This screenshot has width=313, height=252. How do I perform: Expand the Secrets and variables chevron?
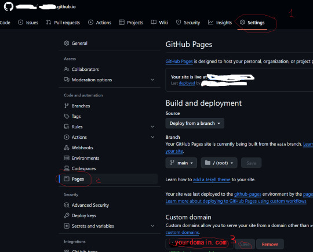(152, 226)
